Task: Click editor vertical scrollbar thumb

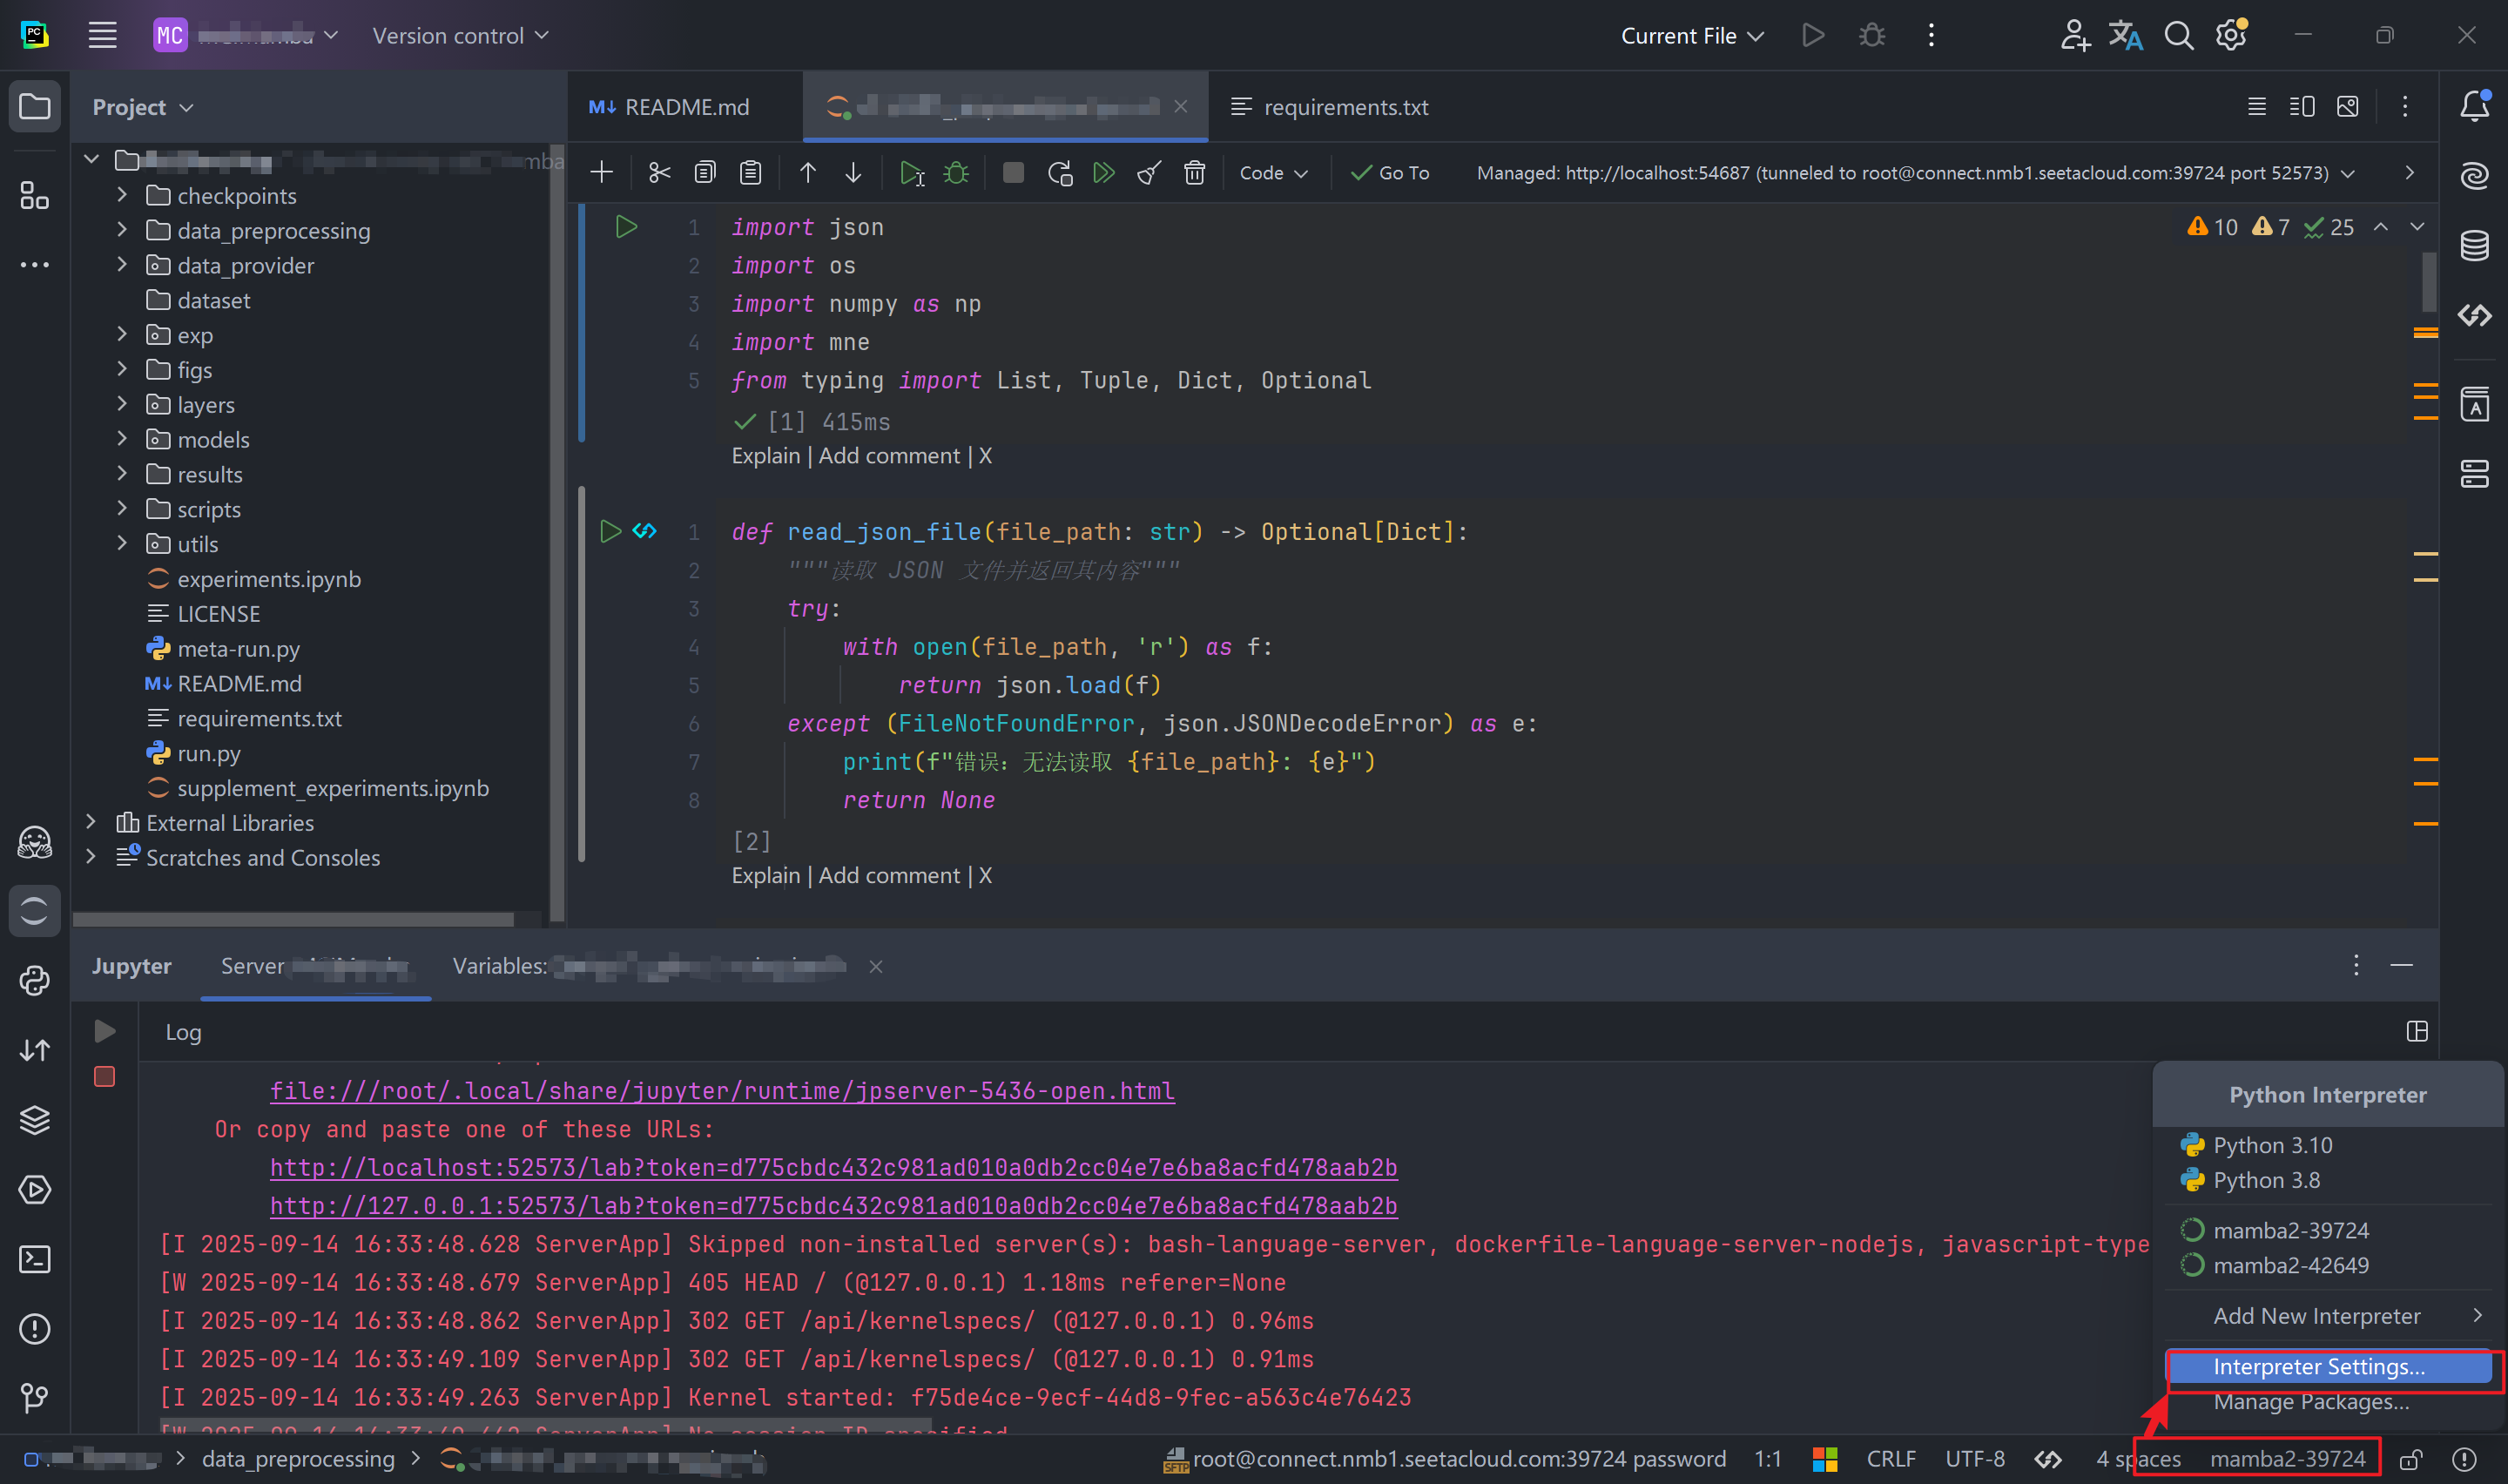Action: (2429, 281)
